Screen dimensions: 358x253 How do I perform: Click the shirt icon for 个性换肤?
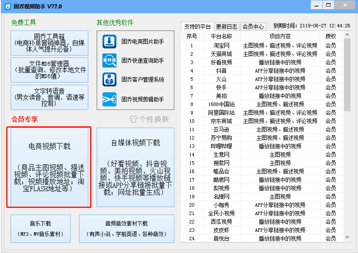tap(133, 119)
